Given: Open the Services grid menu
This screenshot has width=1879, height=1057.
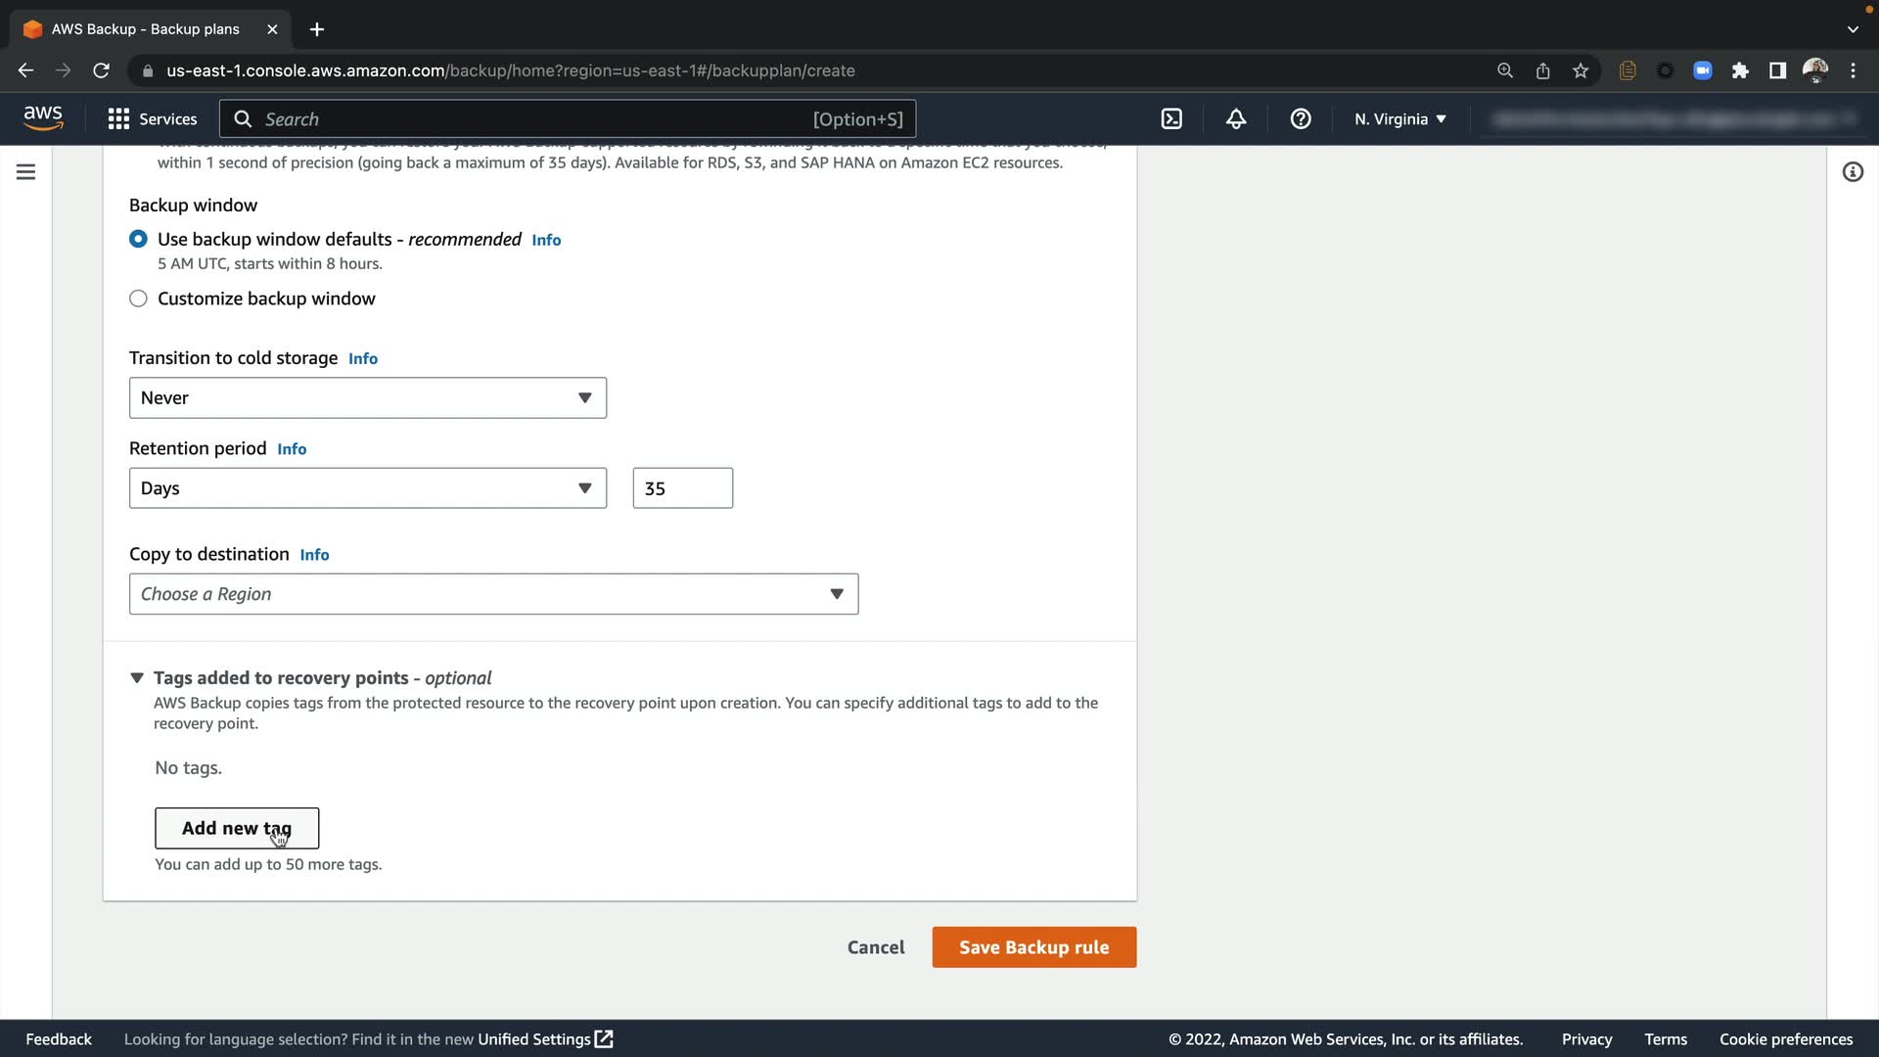Looking at the screenshot, I should click(x=153, y=119).
